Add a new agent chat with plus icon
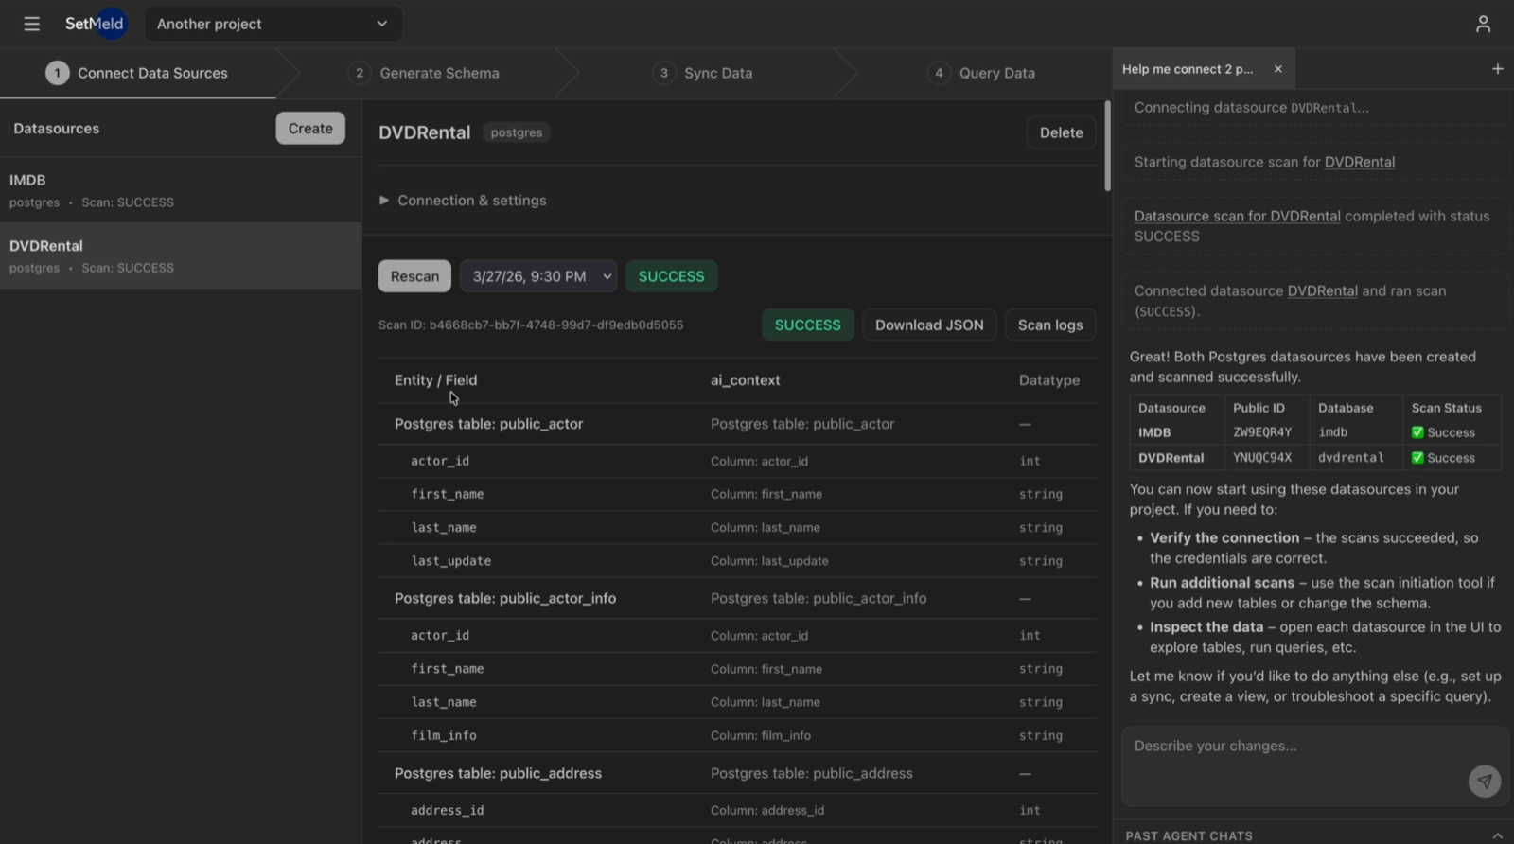This screenshot has height=844, width=1514. 1497,69
